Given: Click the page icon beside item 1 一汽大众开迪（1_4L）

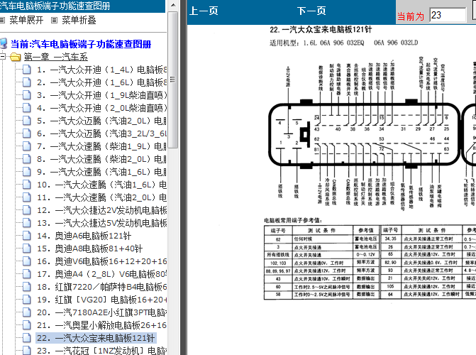Looking at the screenshot, I should [x=27, y=70].
